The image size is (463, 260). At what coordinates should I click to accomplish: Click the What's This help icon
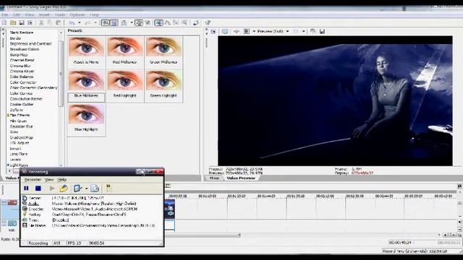pos(208,22)
